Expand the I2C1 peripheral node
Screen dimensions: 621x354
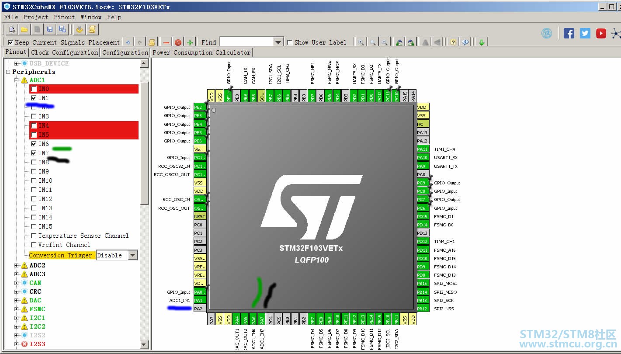point(17,318)
